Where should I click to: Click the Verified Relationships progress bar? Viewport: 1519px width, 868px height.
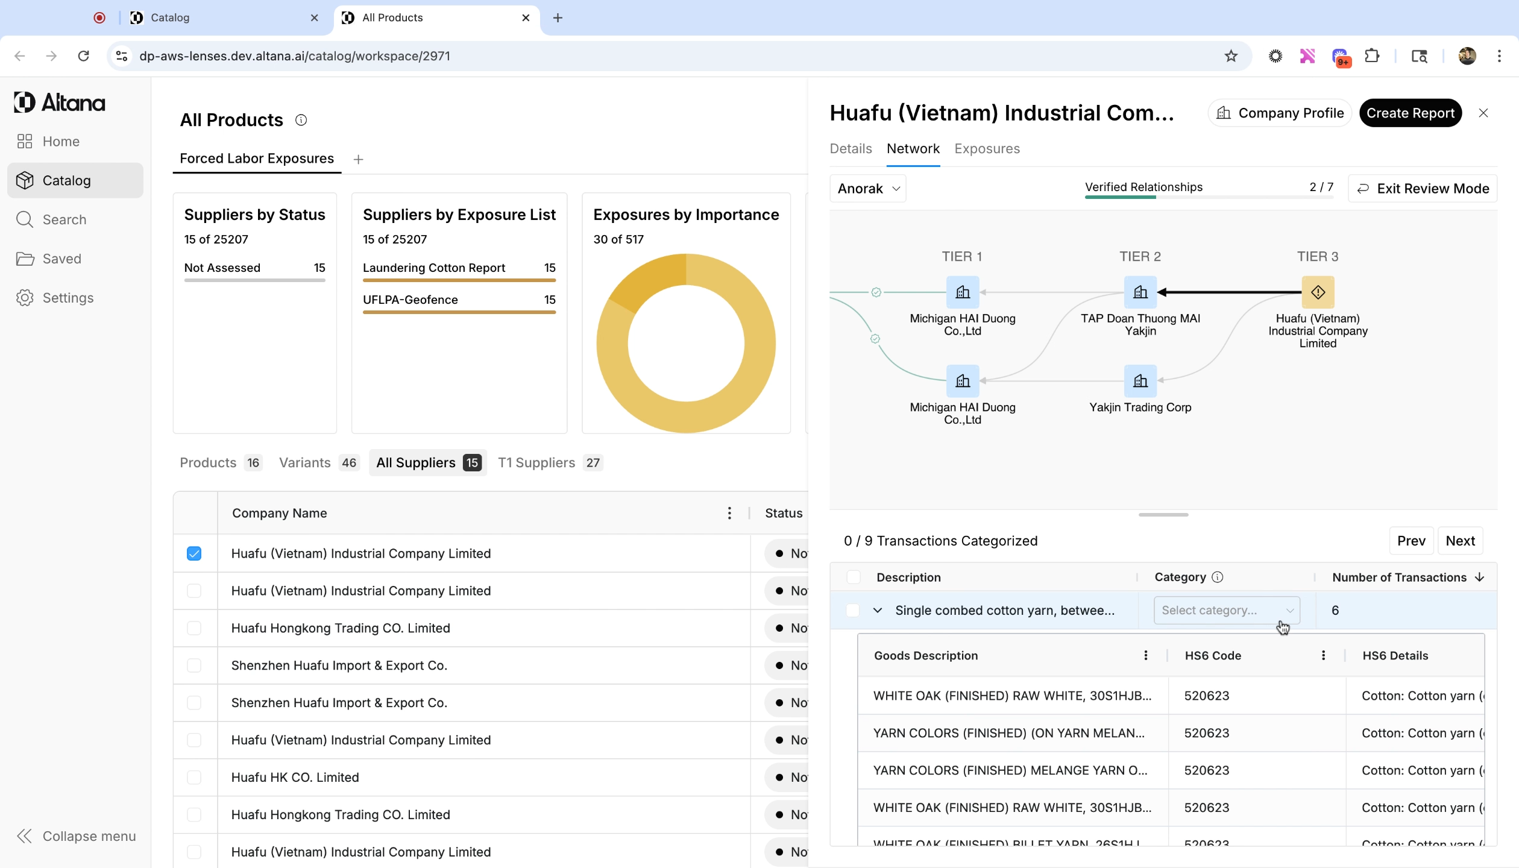click(1209, 197)
